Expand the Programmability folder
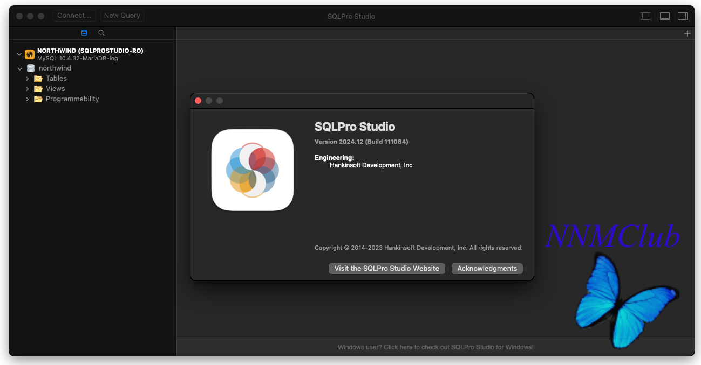The image size is (701, 365). (27, 99)
